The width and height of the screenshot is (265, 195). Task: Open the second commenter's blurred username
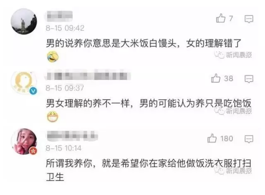88,75
